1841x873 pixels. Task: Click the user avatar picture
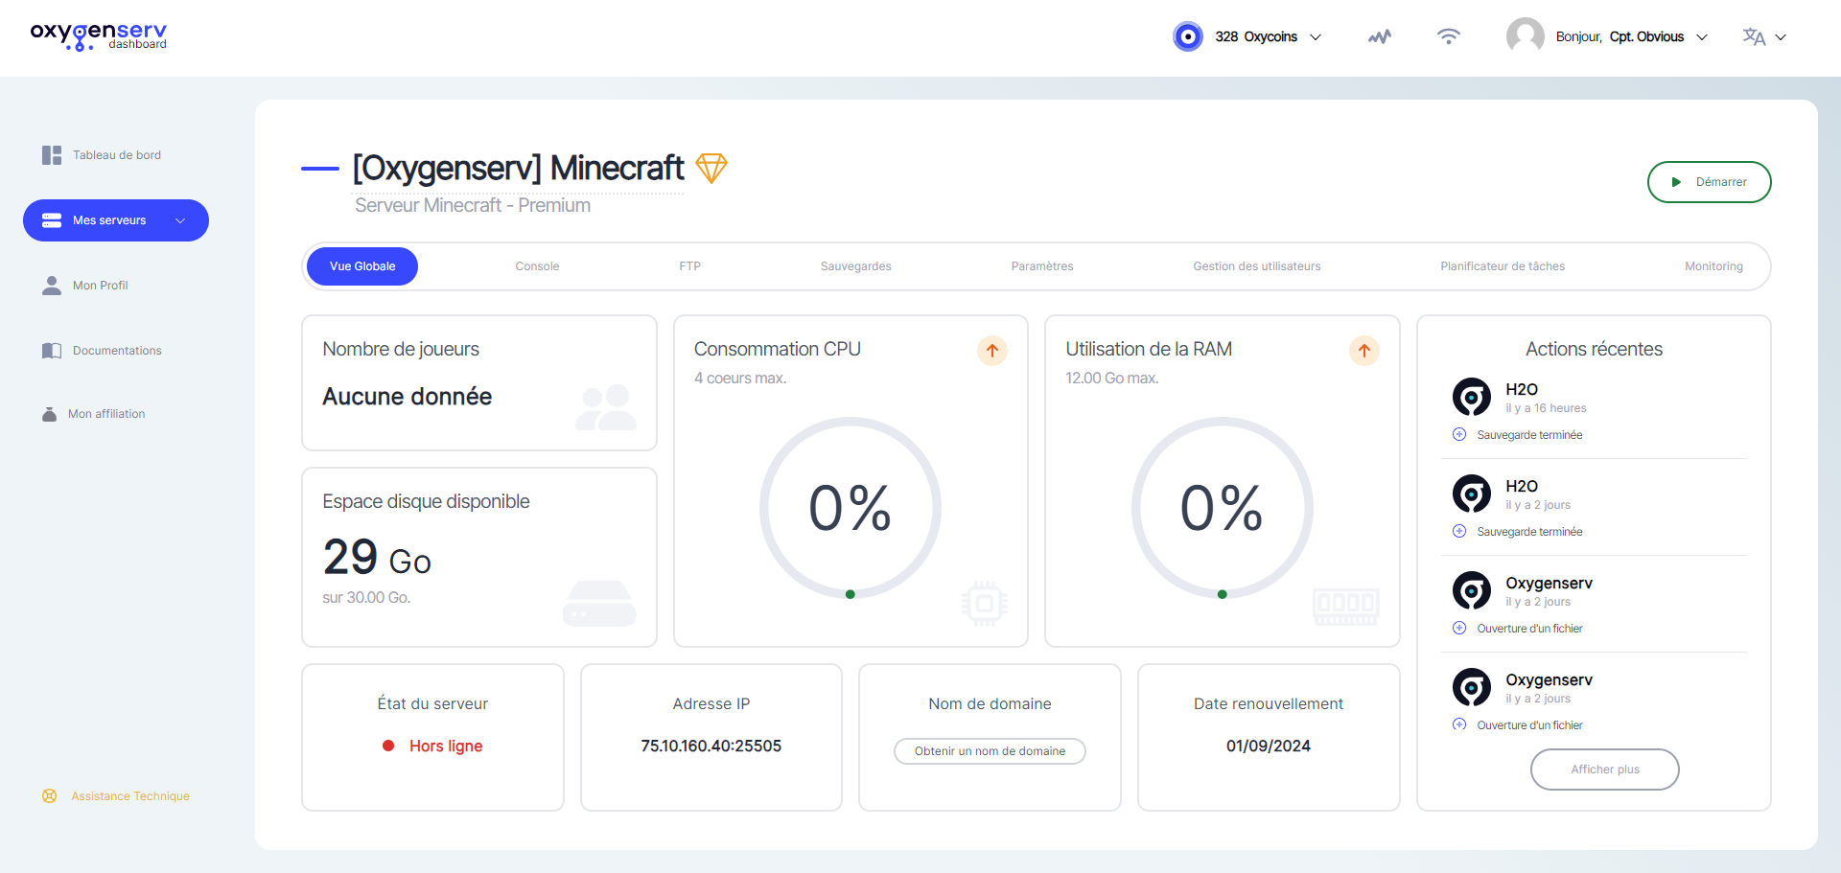pyautogui.click(x=1526, y=36)
